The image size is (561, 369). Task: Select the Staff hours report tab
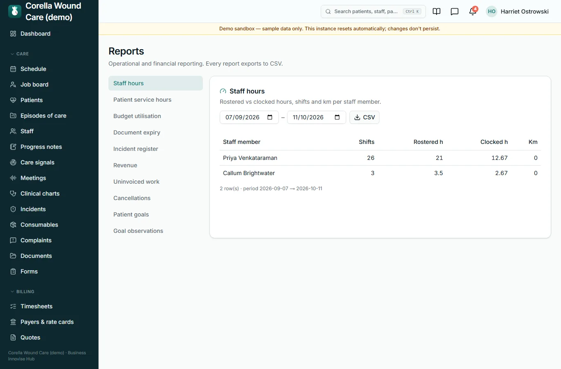(x=156, y=83)
